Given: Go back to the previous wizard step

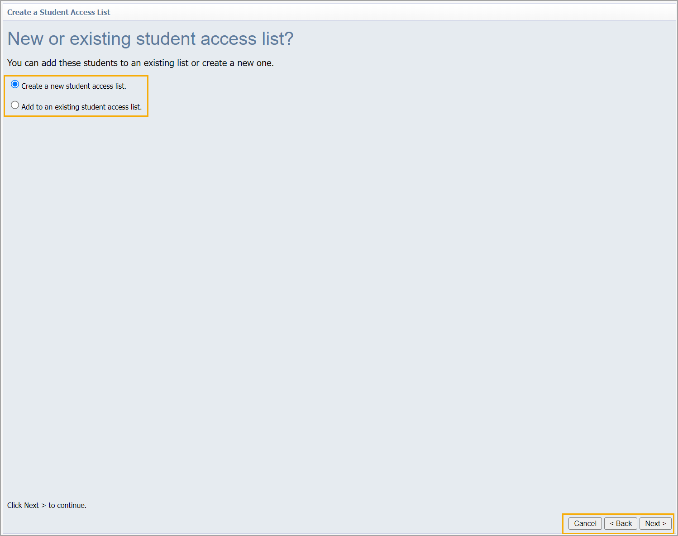Looking at the screenshot, I should point(621,523).
